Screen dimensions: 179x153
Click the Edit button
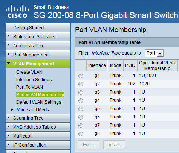(89, 145)
